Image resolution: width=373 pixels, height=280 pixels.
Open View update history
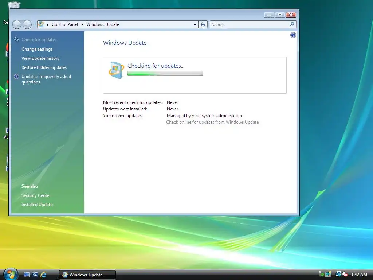pyautogui.click(x=40, y=58)
